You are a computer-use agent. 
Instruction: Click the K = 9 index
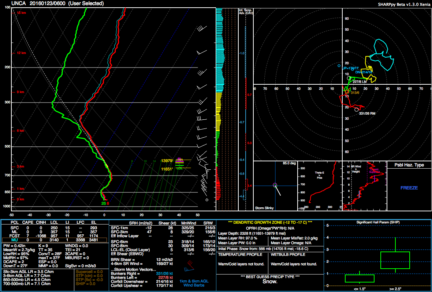(44, 246)
